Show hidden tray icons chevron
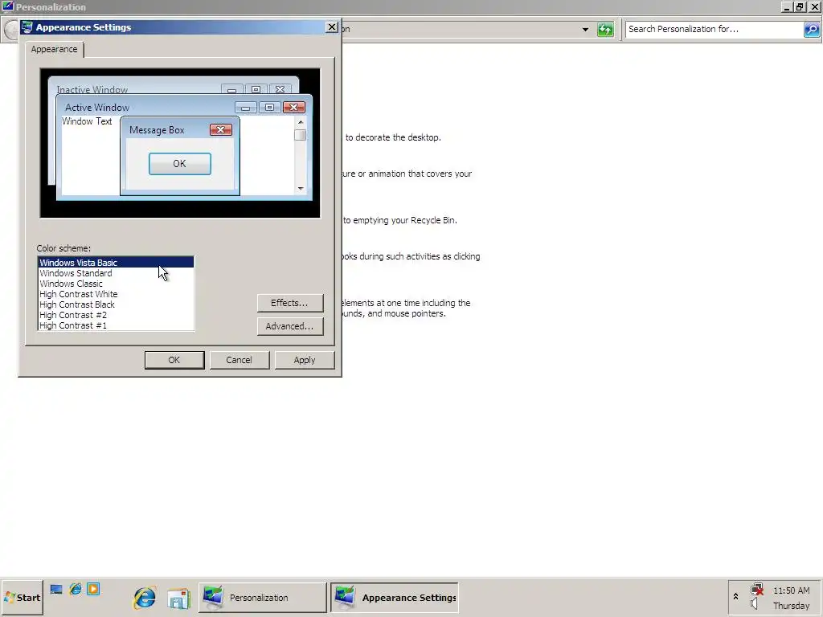 tap(736, 597)
